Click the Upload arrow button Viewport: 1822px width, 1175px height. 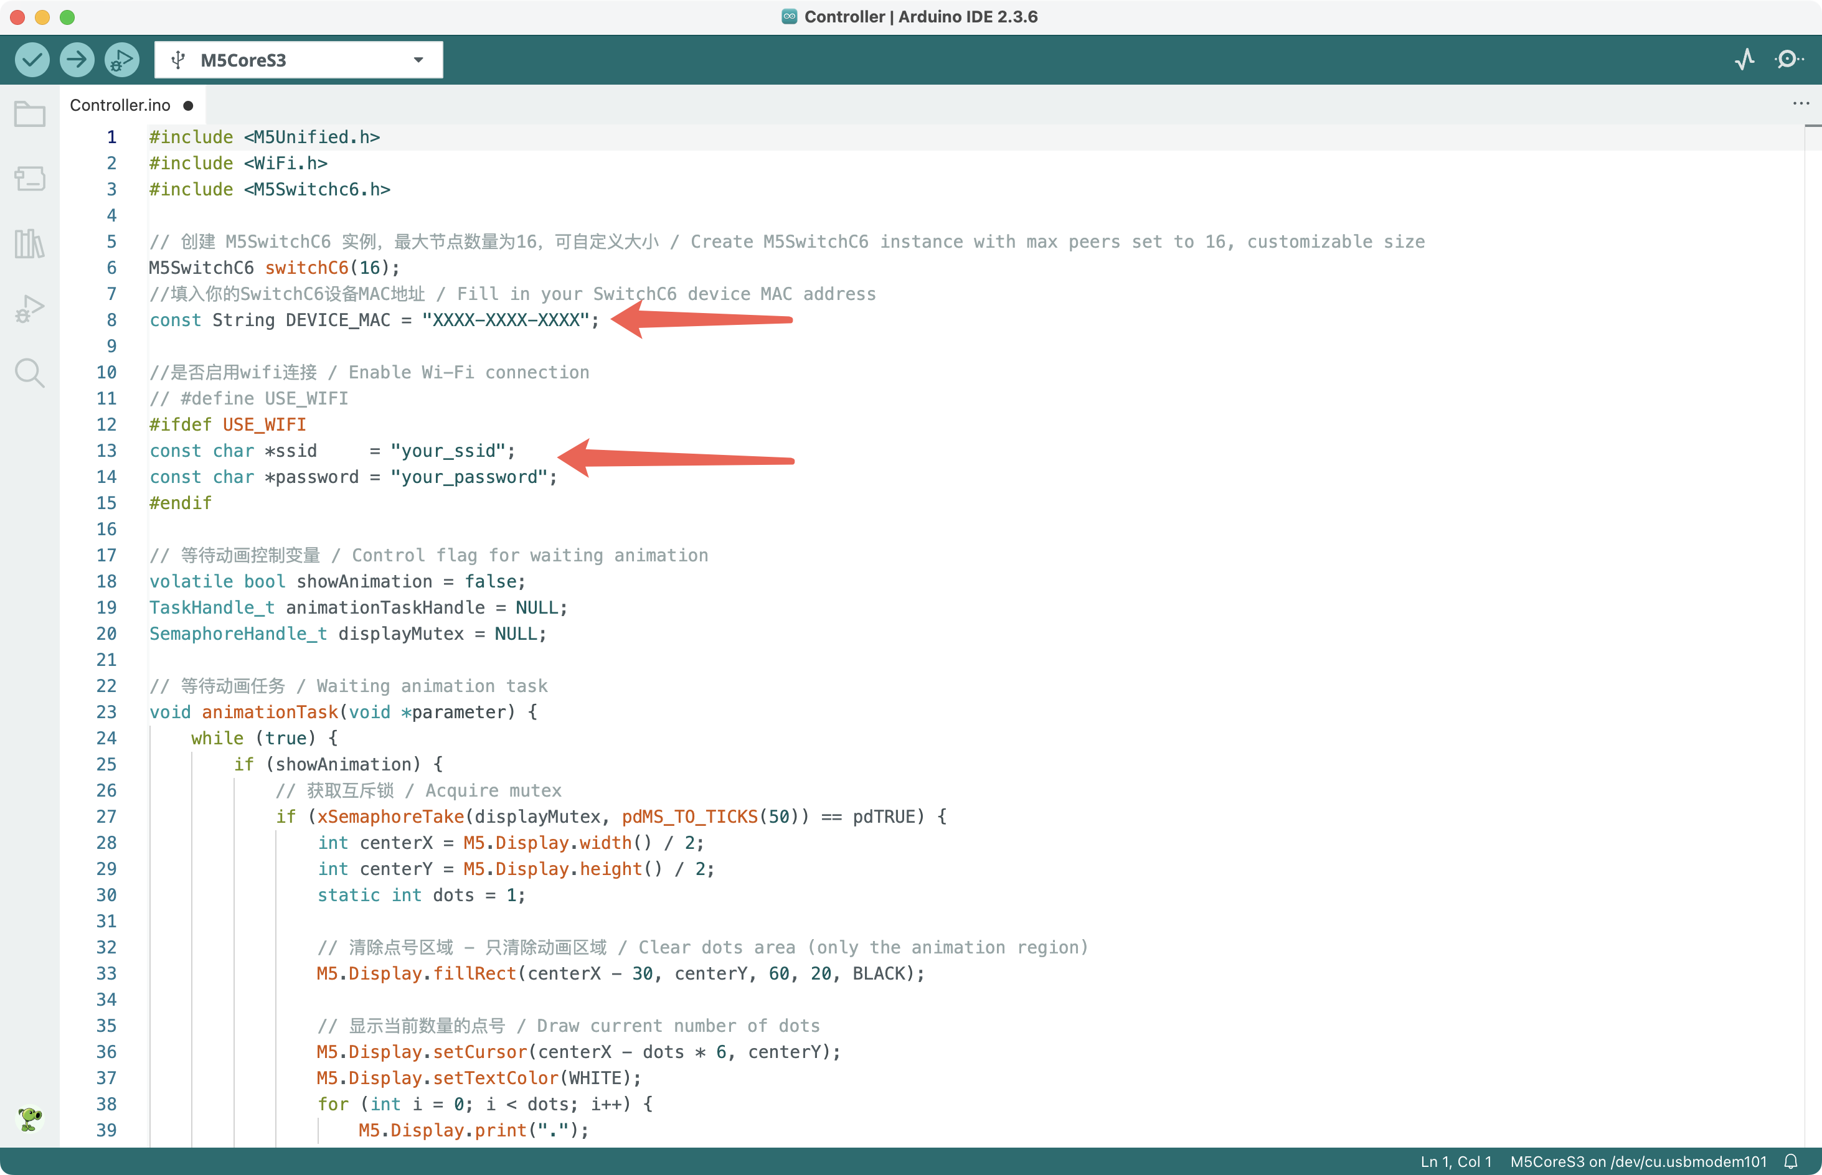coord(77,60)
